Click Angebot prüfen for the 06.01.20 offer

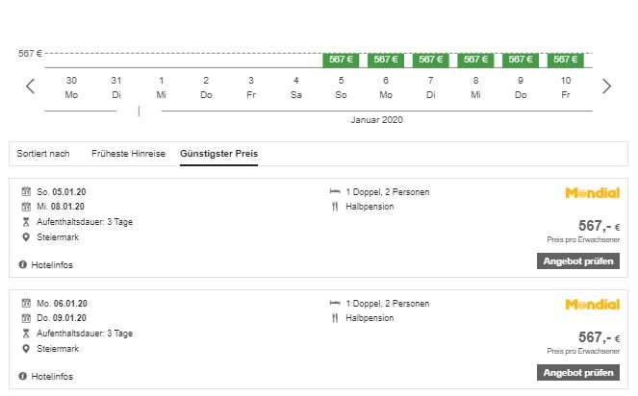pos(577,372)
